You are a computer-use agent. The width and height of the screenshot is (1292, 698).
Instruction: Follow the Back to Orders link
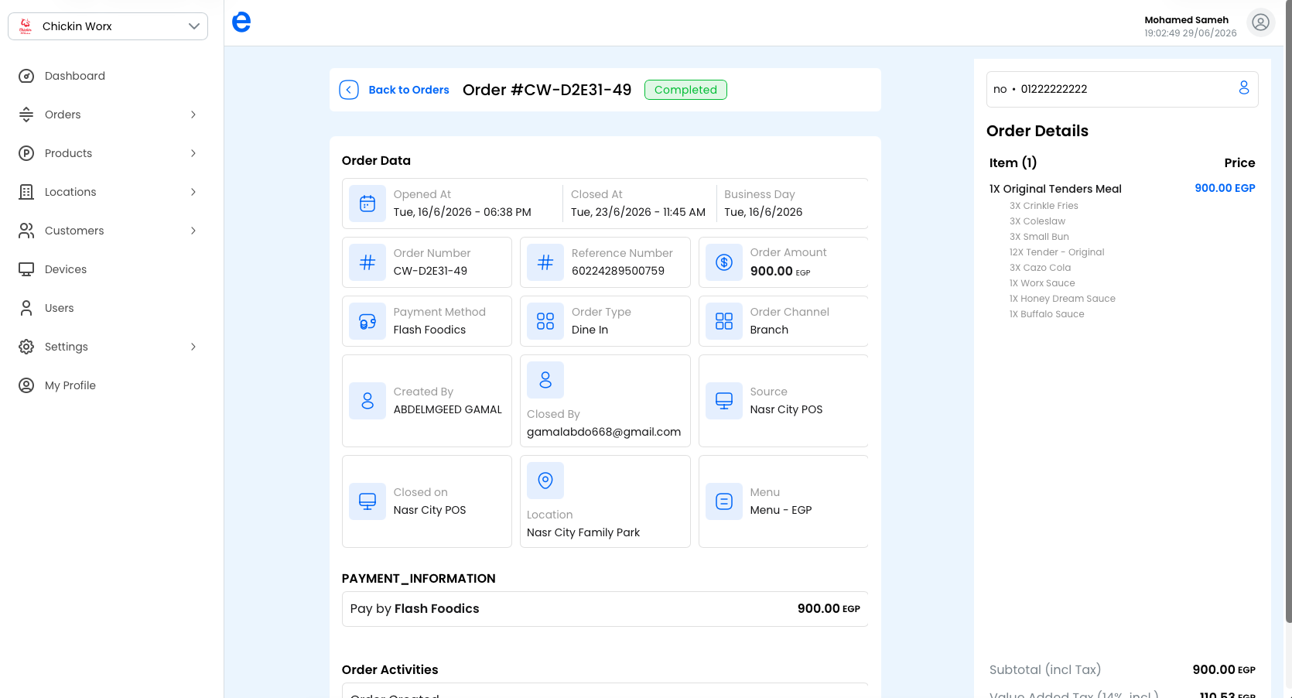[408, 90]
